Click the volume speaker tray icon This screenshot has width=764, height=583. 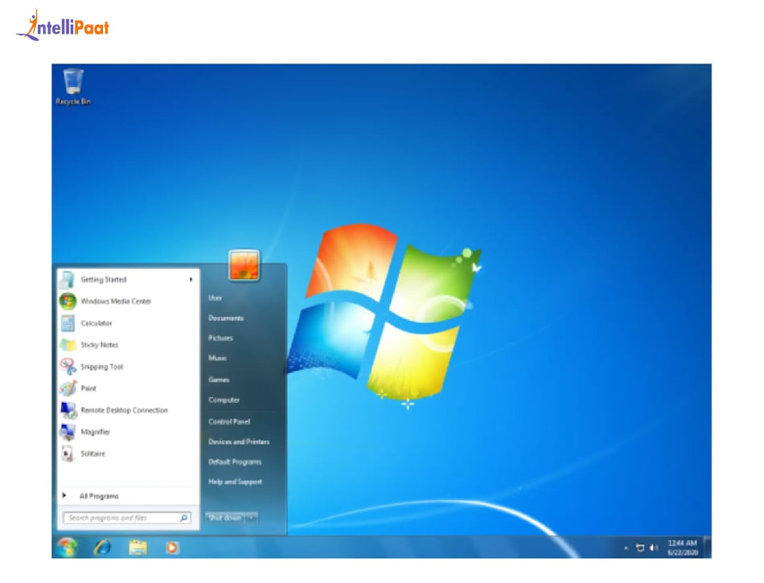coord(654,548)
